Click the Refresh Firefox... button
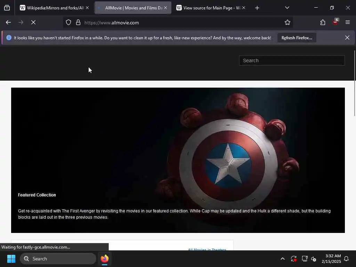Screen dimensions: 356x267 click(297, 38)
